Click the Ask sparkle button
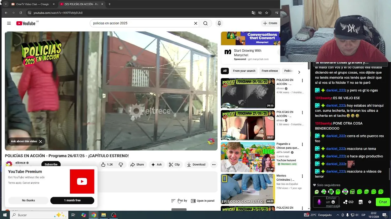This screenshot has height=219, width=391. point(156,165)
